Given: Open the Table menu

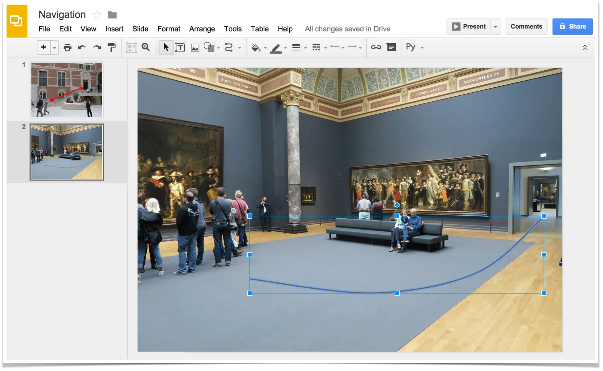Looking at the screenshot, I should click(260, 29).
